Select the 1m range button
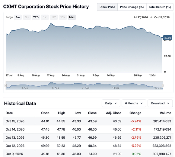The height and width of the screenshot is (157, 175). [x=18, y=17]
